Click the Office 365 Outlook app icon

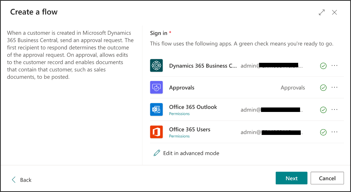(x=156, y=110)
